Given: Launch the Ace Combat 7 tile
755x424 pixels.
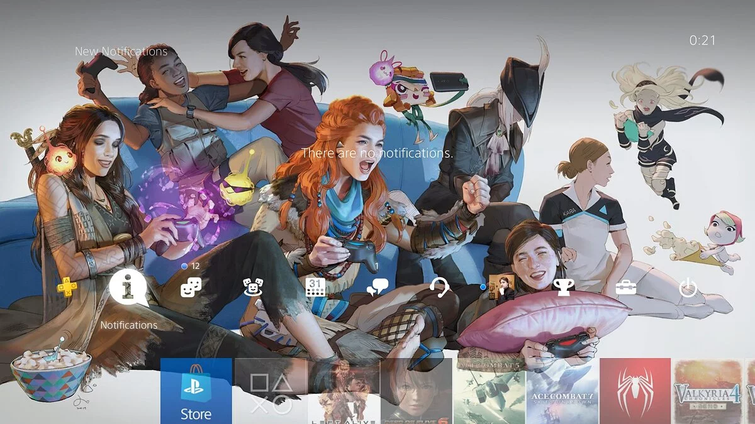Looking at the screenshot, I should 562,391.
